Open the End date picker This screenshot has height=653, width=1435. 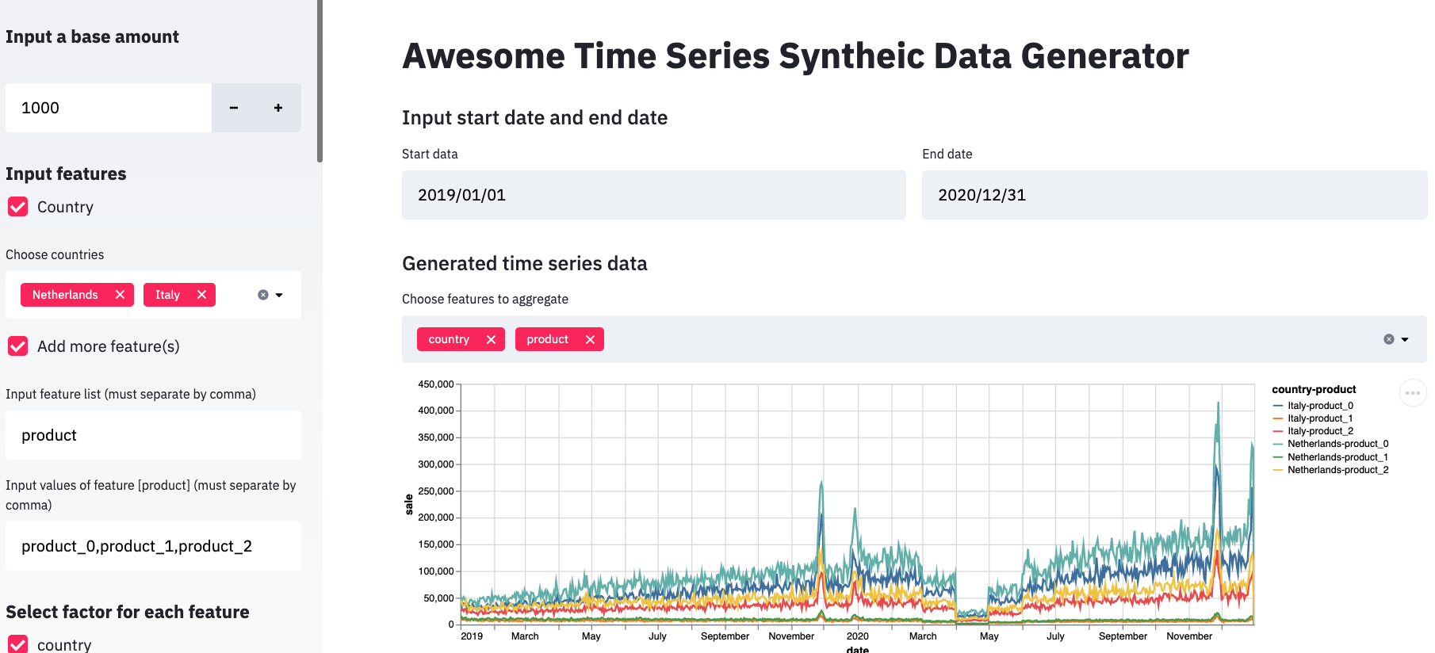coord(1174,195)
